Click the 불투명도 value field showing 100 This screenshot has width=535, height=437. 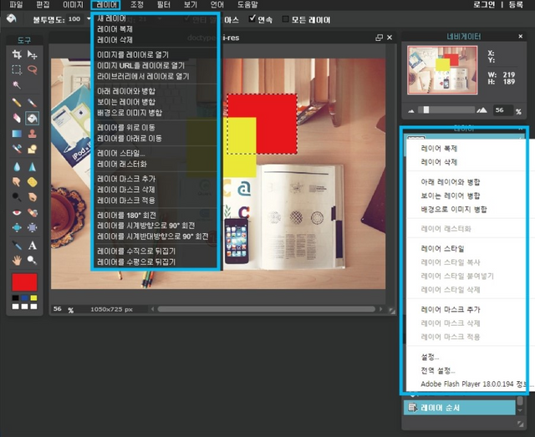(x=75, y=19)
